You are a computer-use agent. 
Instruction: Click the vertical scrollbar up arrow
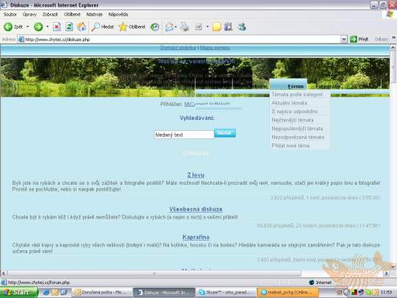[x=393, y=48]
